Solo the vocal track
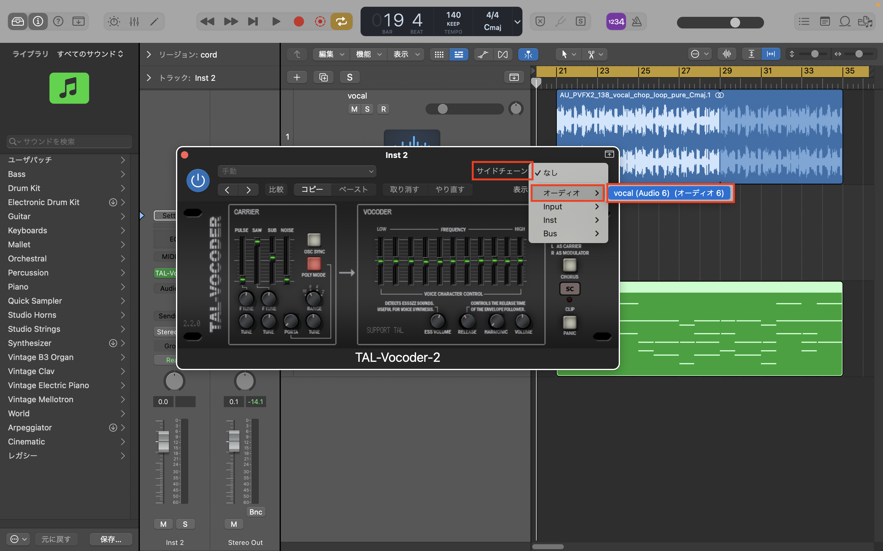The height and width of the screenshot is (551, 883). (367, 109)
